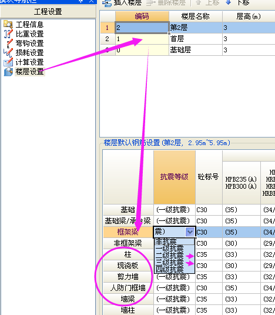Click 砼标号 C30 cell of 现浇板 row

(209, 266)
